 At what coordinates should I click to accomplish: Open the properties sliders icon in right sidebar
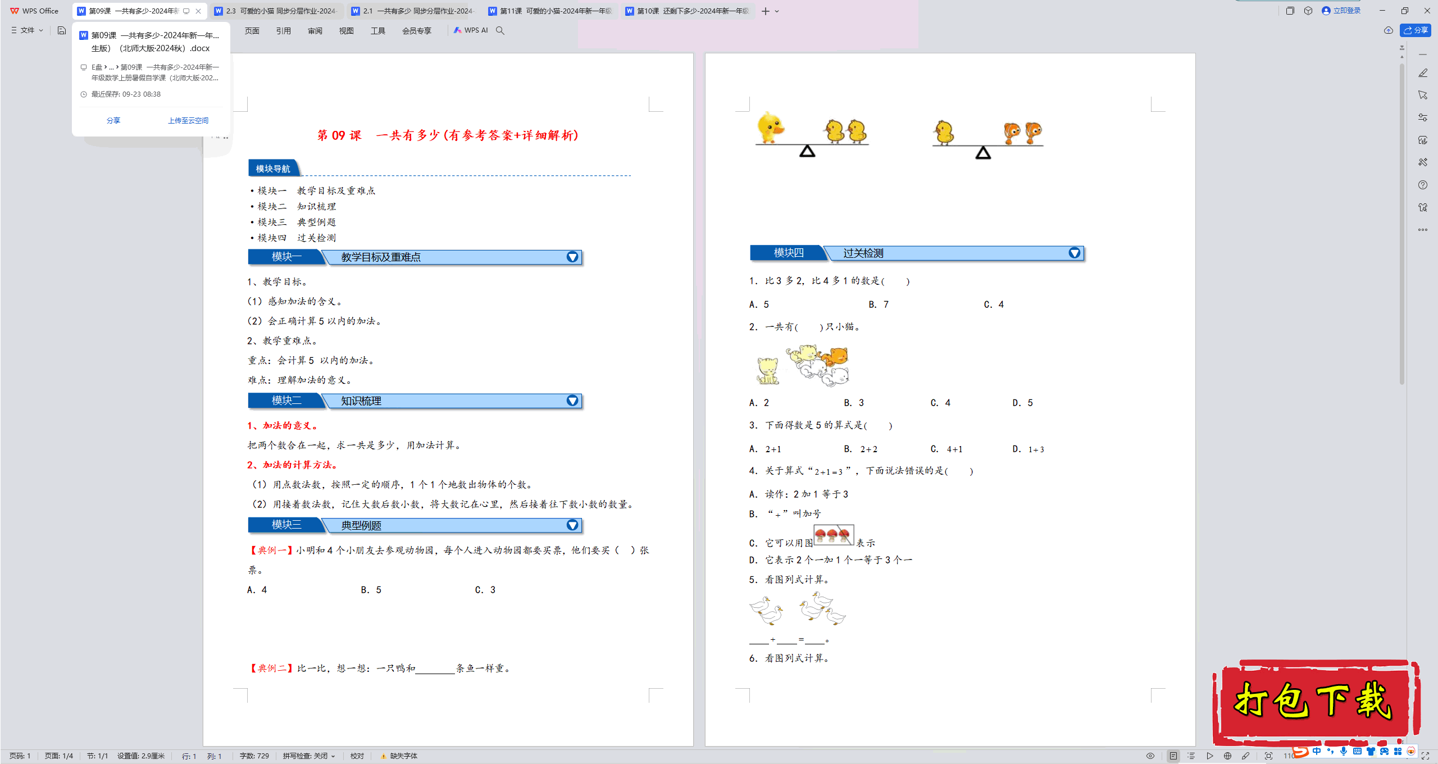1423,117
